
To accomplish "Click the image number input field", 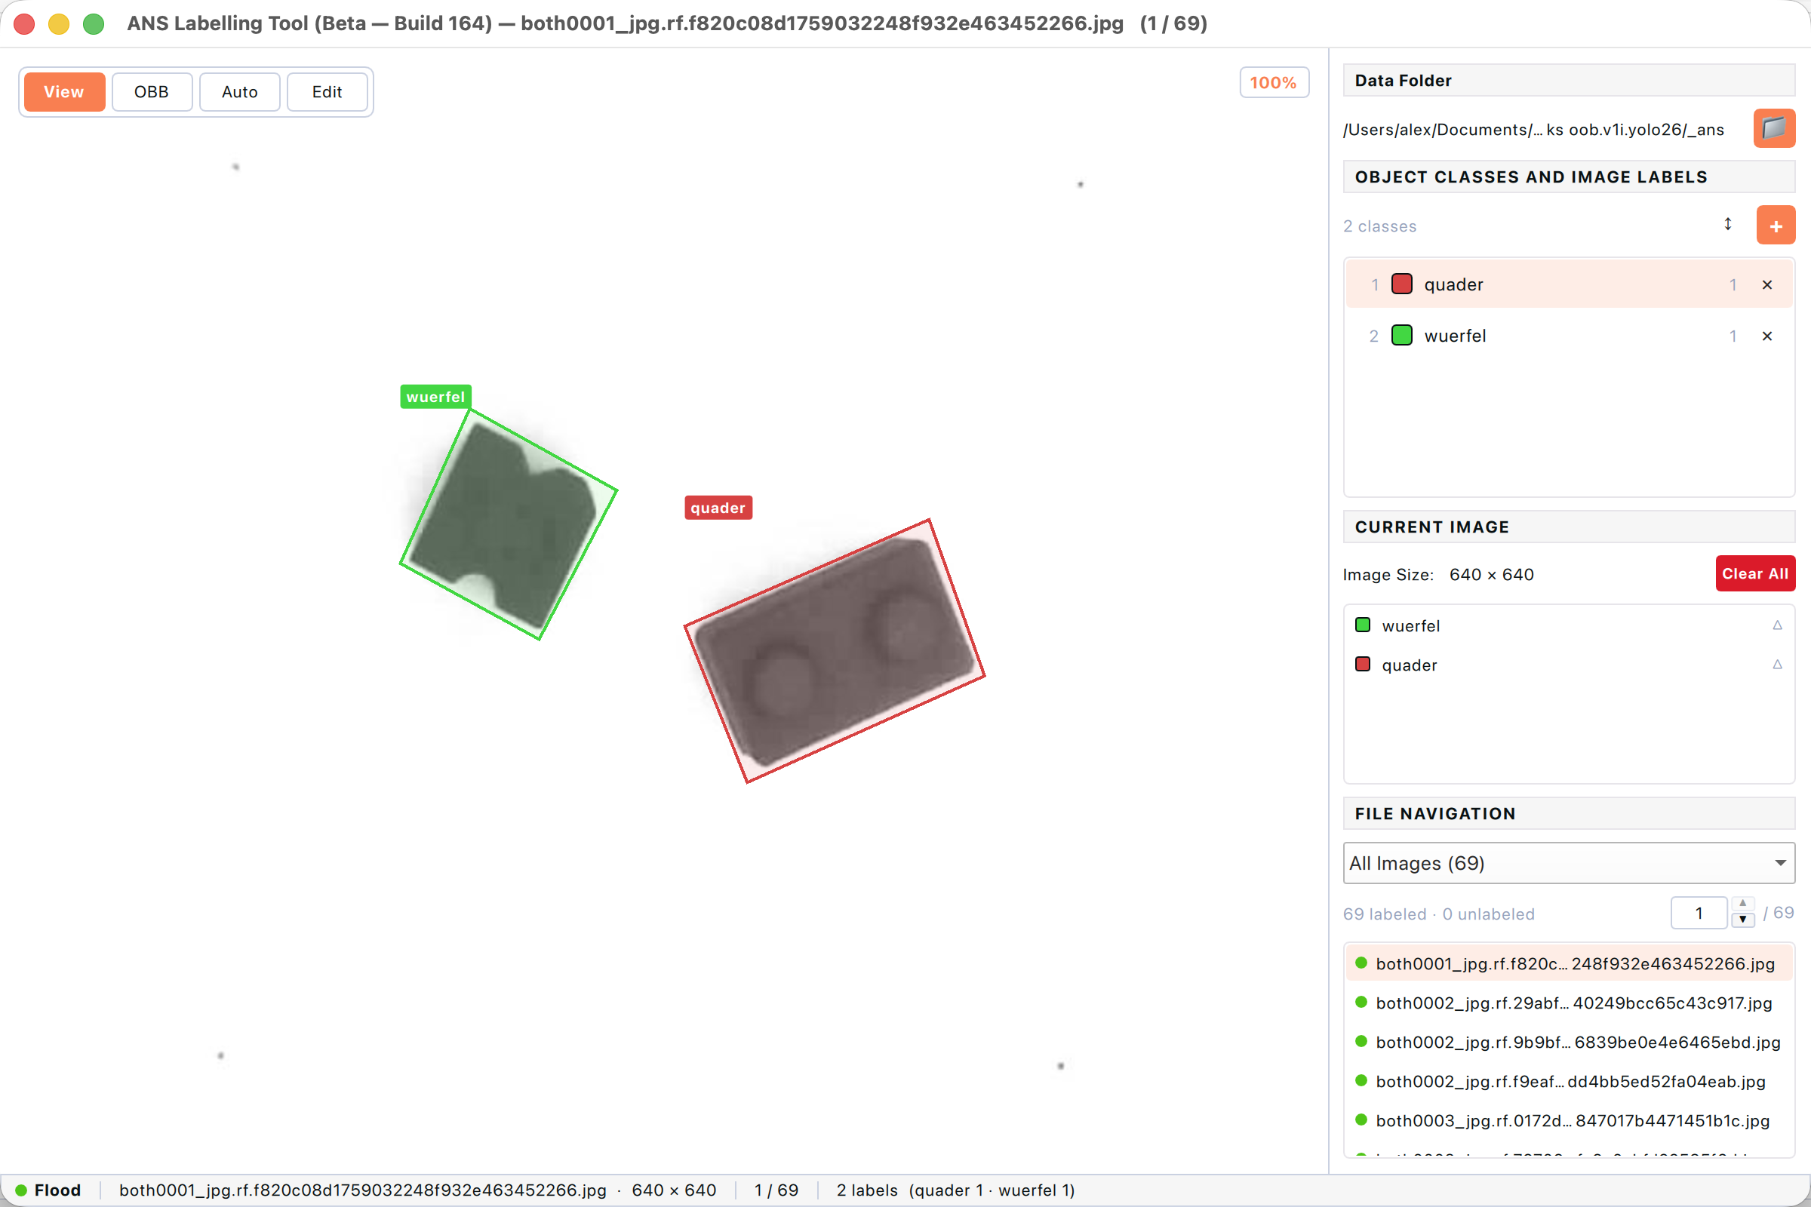I will click(1699, 913).
